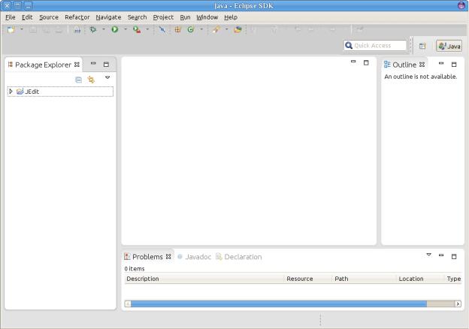Sort by the Location column header
This screenshot has height=329, width=469.
pyautogui.click(x=421, y=279)
